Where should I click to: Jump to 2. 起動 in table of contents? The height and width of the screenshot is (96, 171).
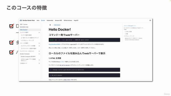[126, 34]
